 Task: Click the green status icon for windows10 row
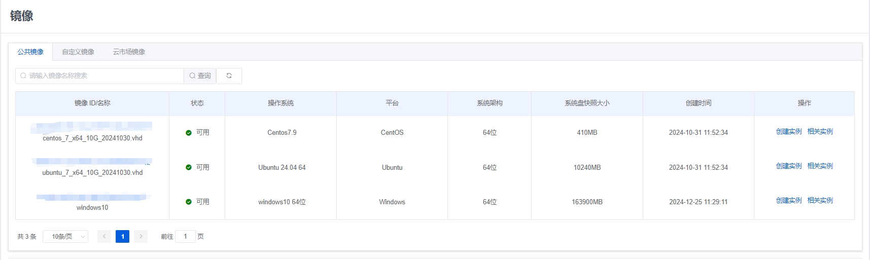pyautogui.click(x=189, y=202)
